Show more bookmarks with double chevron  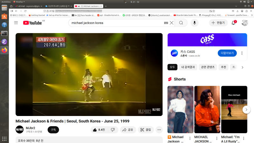(252, 15)
